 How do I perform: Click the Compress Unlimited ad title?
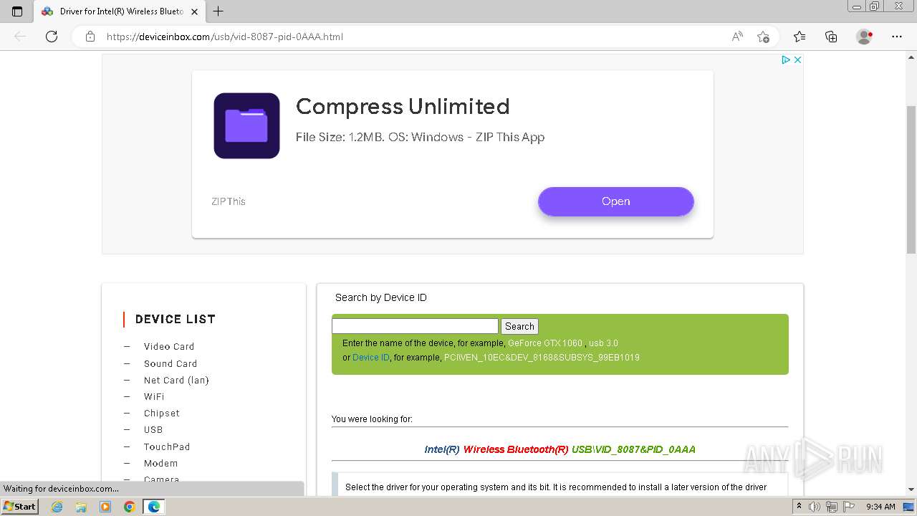[x=403, y=106]
